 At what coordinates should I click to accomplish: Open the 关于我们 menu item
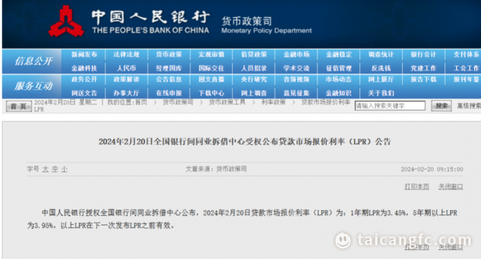pyautogui.click(x=381, y=93)
